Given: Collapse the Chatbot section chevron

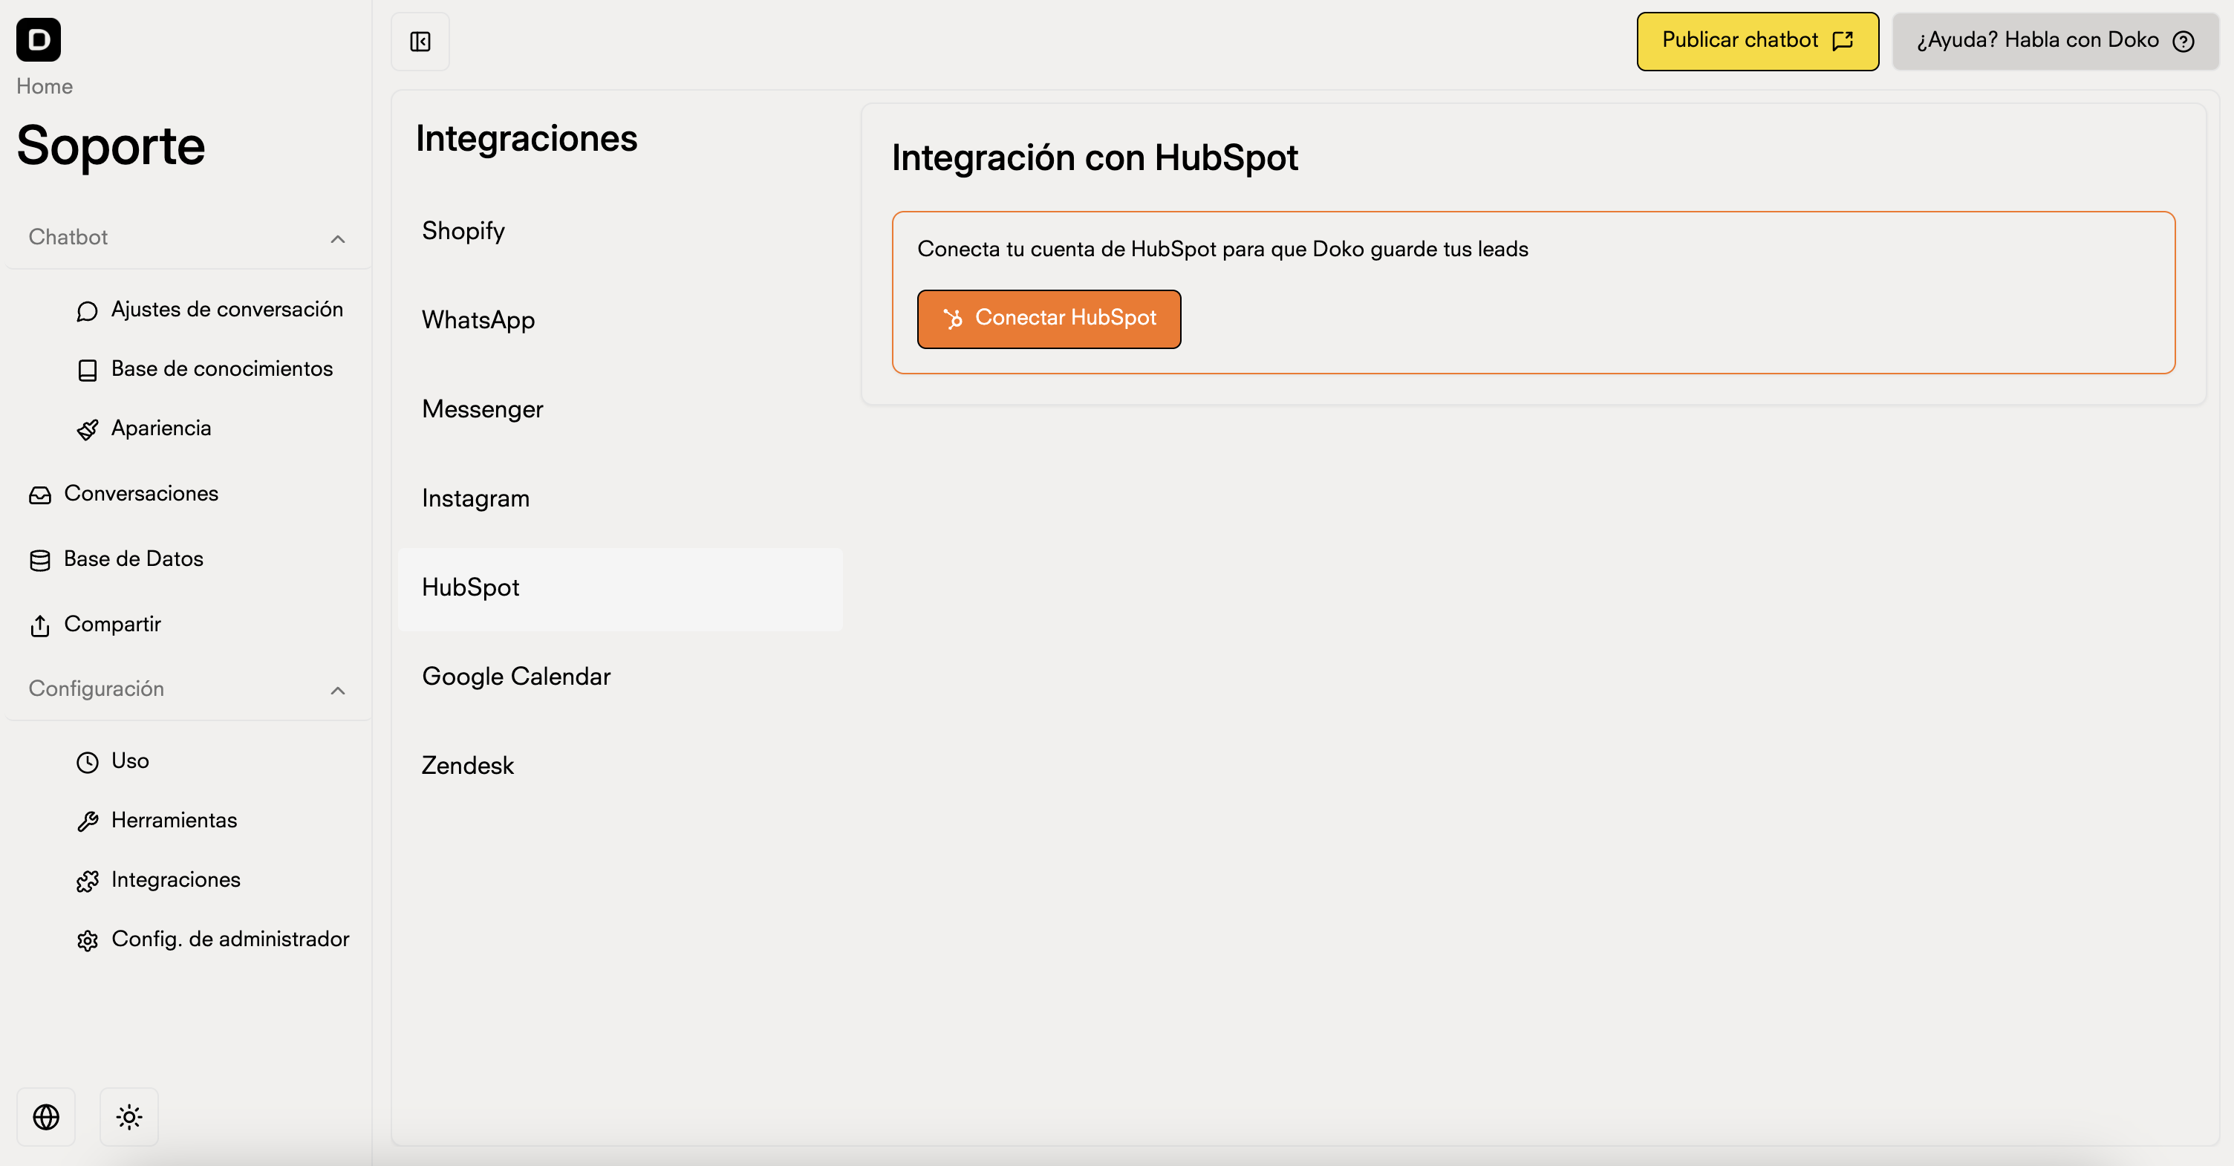Looking at the screenshot, I should [337, 239].
